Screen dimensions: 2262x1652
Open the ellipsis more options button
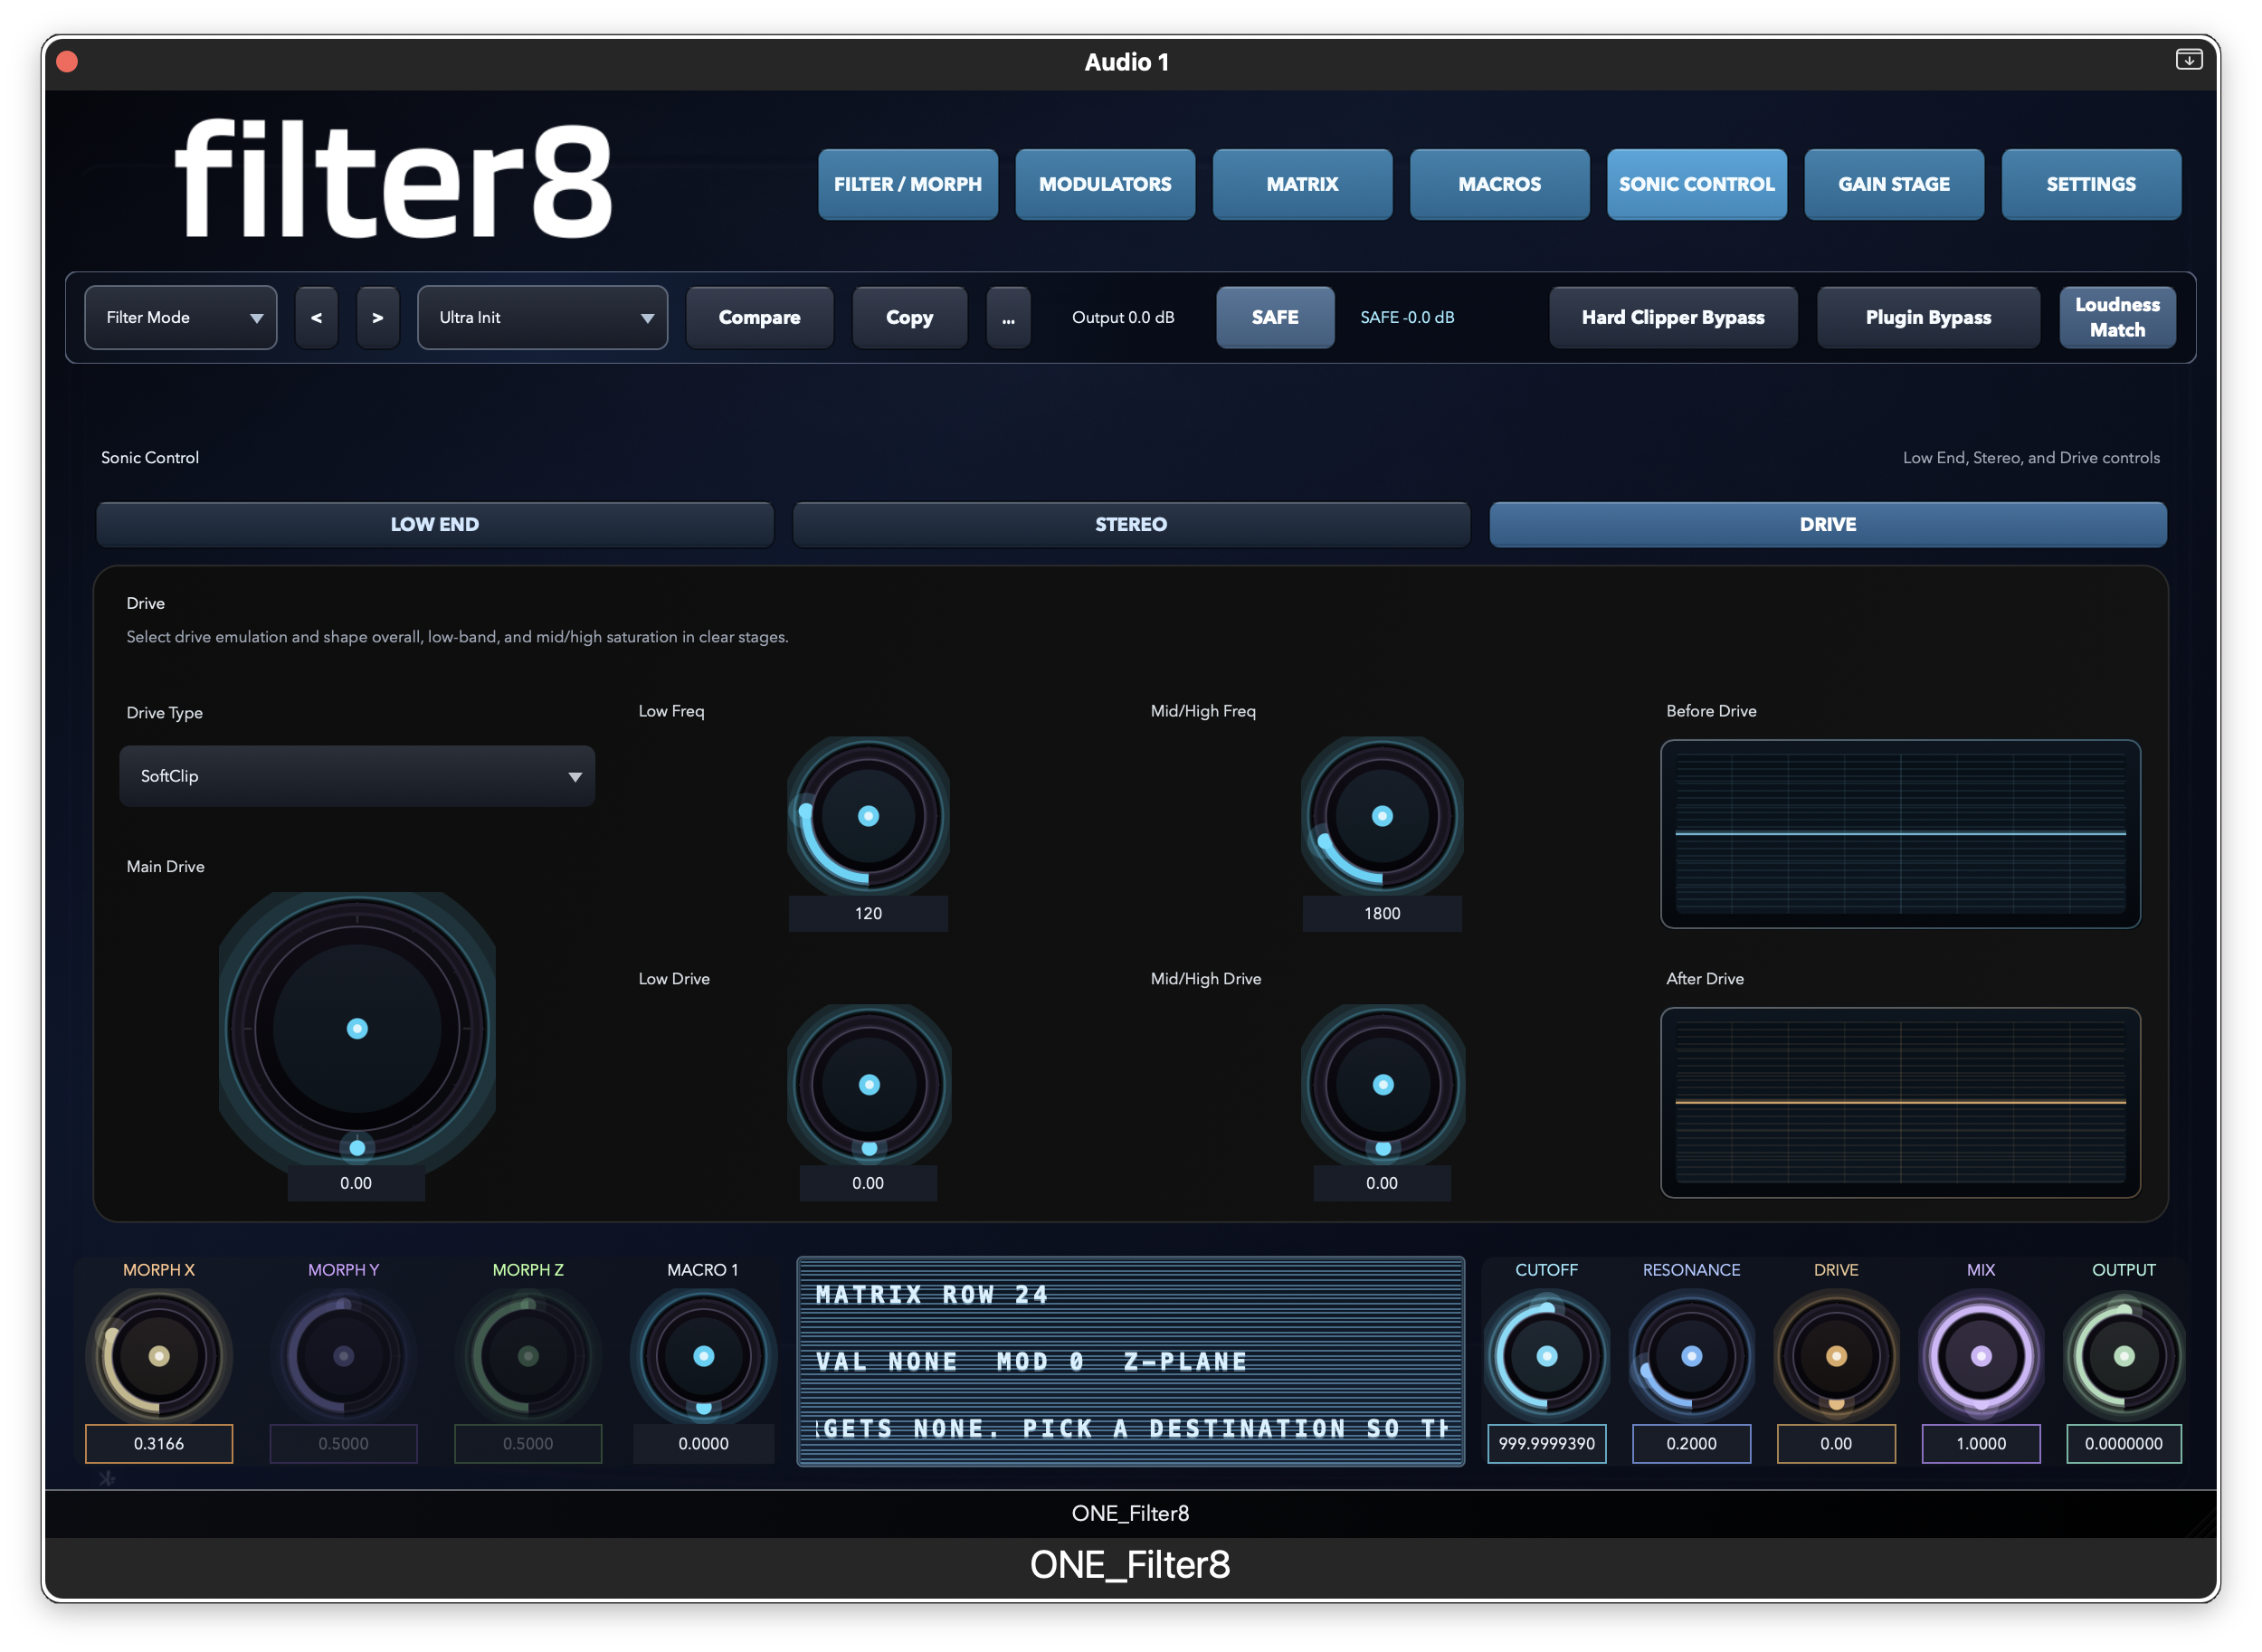pyautogui.click(x=1008, y=317)
